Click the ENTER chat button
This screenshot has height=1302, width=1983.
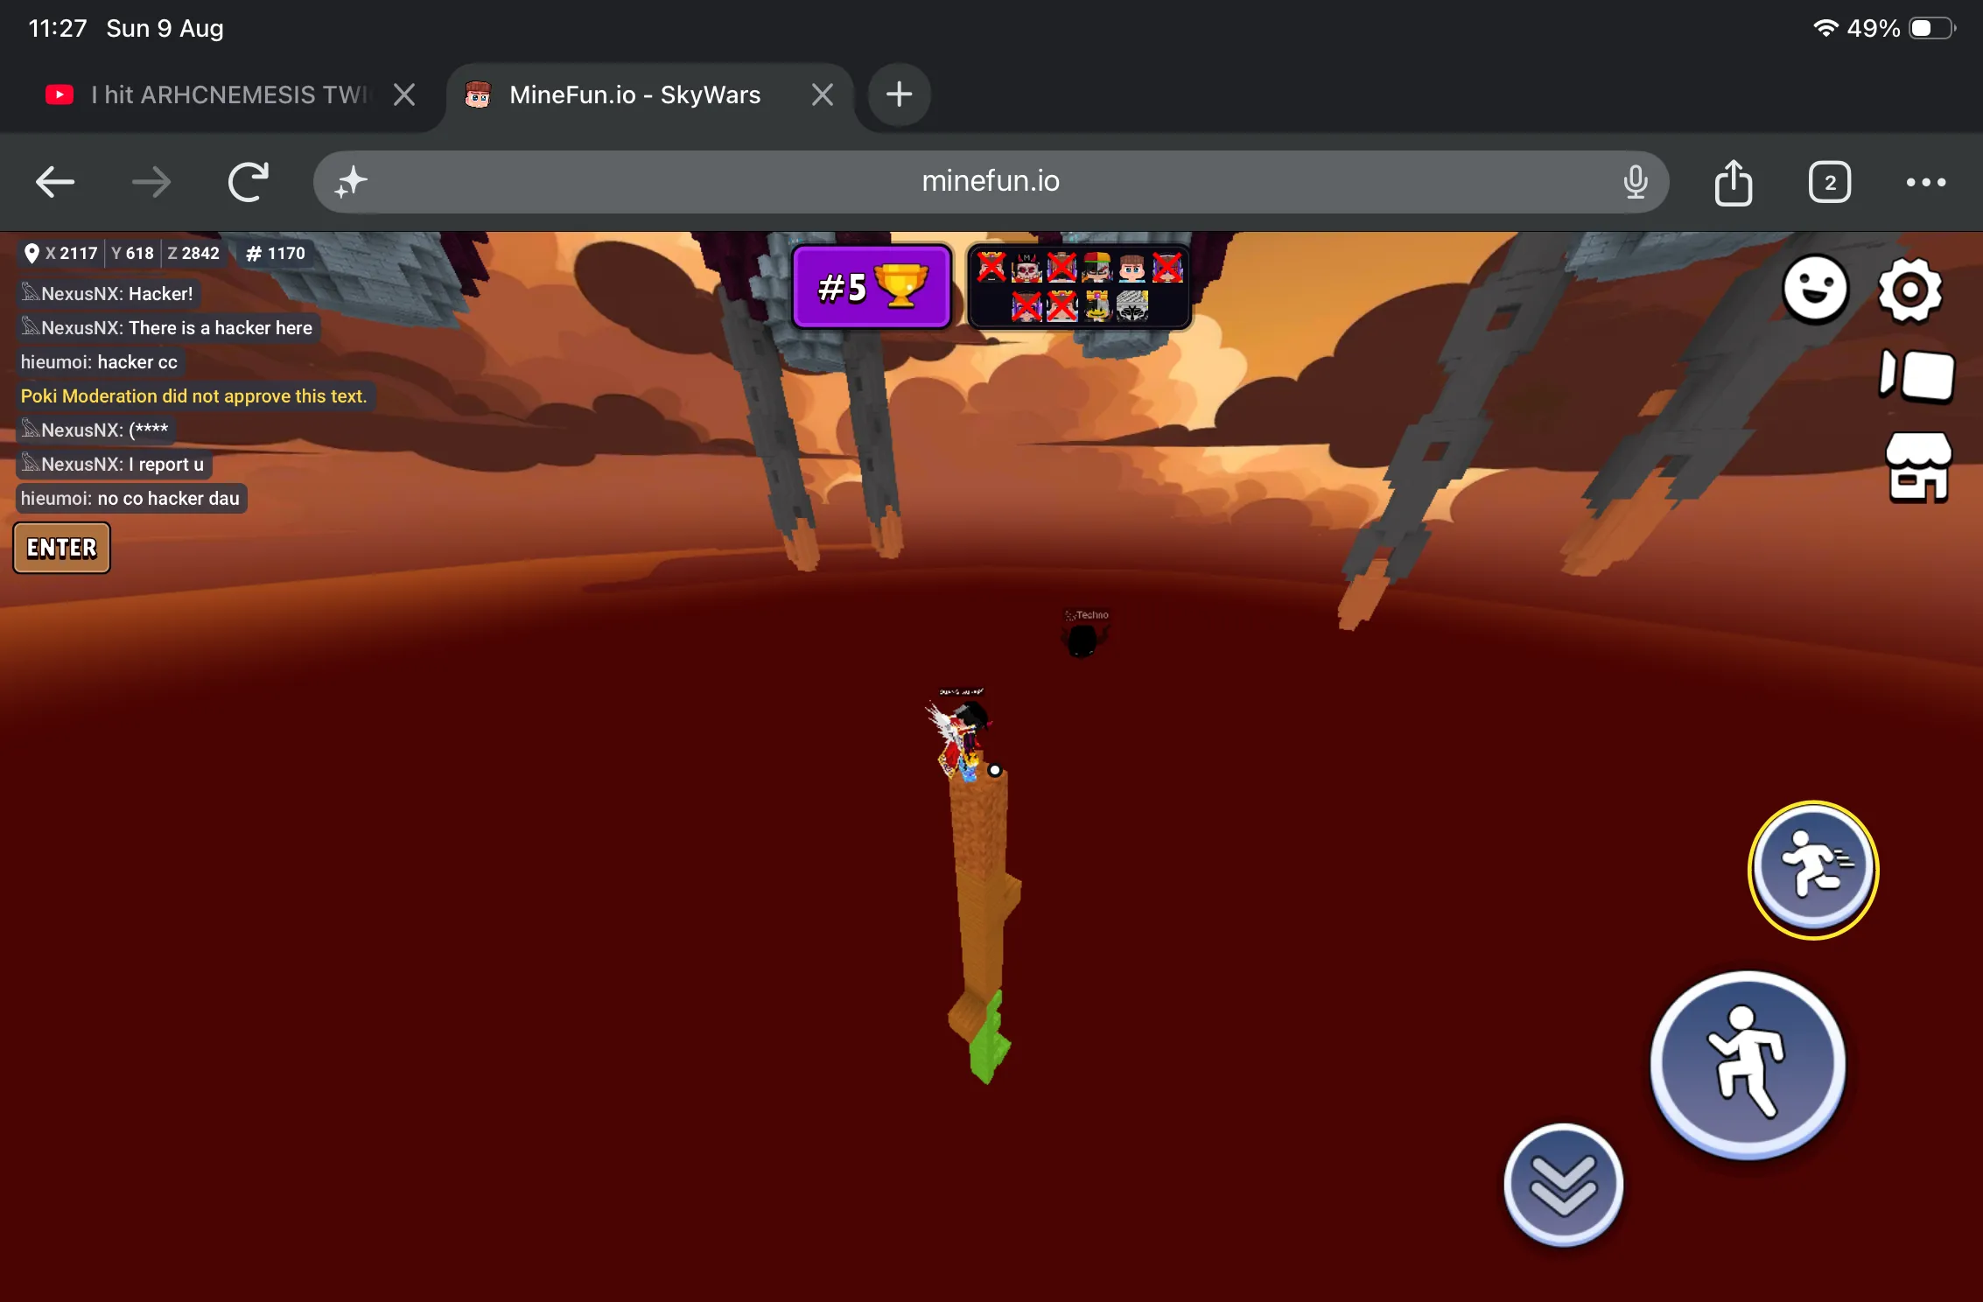coord(62,548)
